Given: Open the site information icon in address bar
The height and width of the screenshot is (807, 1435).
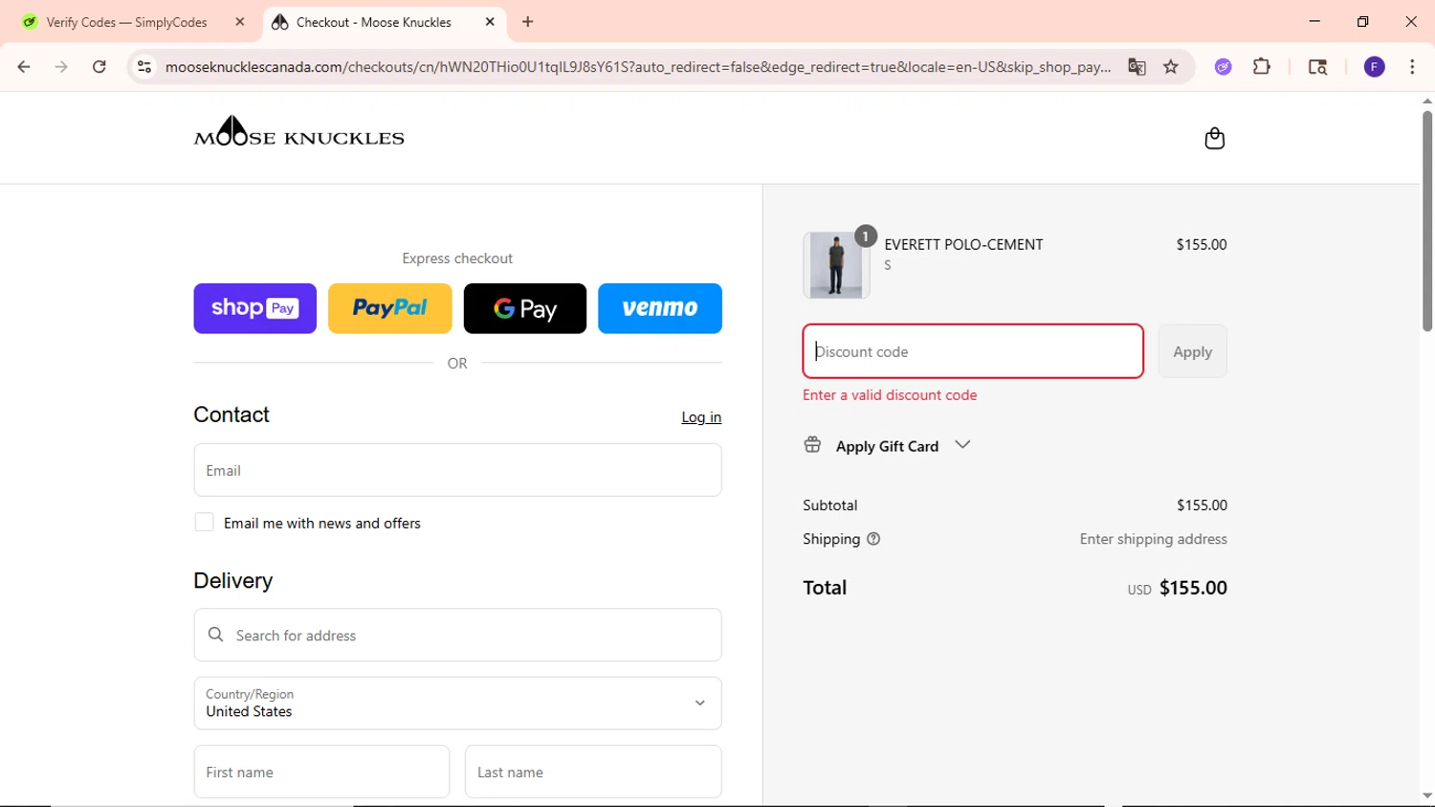Looking at the screenshot, I should coord(144,67).
